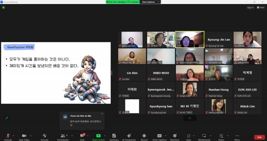Open the Security shield icon
Screen dimensions: 267x141
[x=44, y=136]
